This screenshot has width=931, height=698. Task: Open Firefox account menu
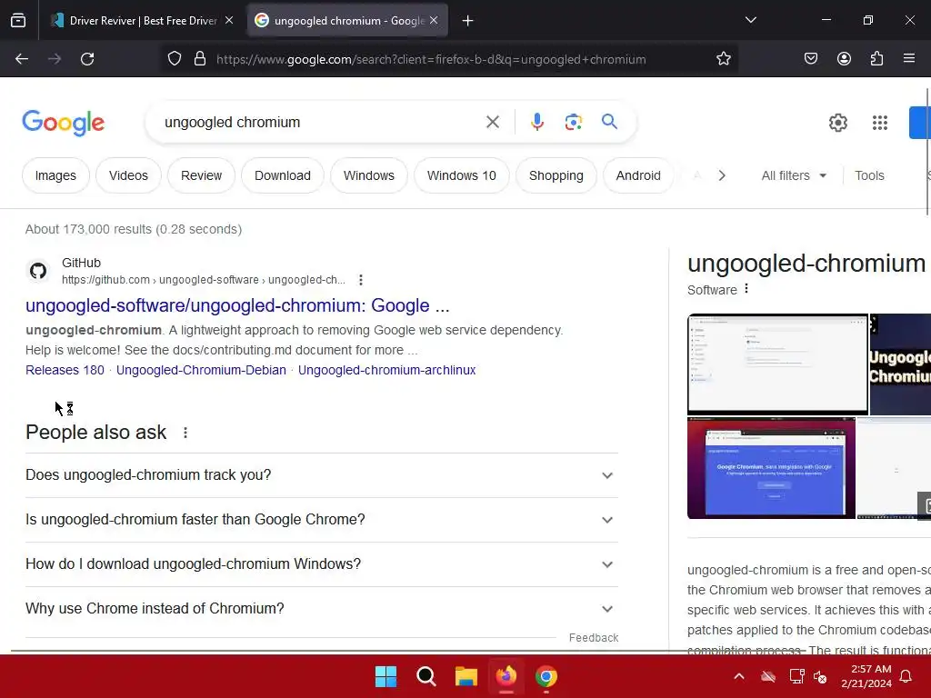click(844, 59)
